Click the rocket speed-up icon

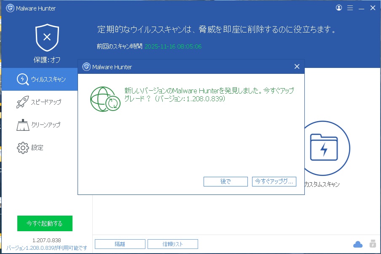click(22, 102)
